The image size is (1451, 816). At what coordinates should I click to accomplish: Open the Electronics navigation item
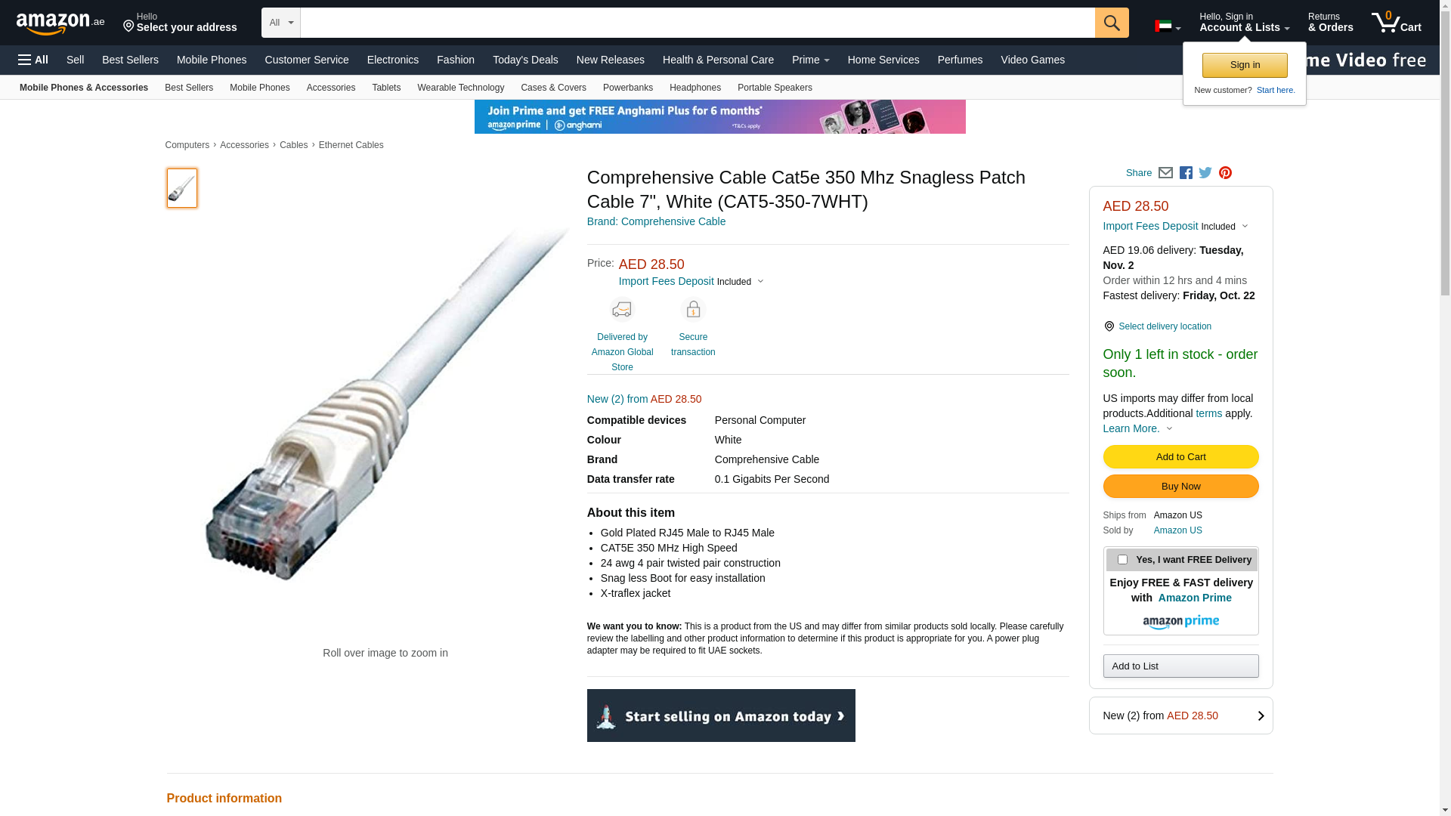tap(393, 60)
